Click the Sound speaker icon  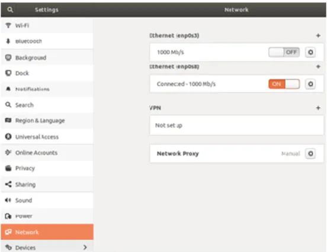click(x=8, y=200)
